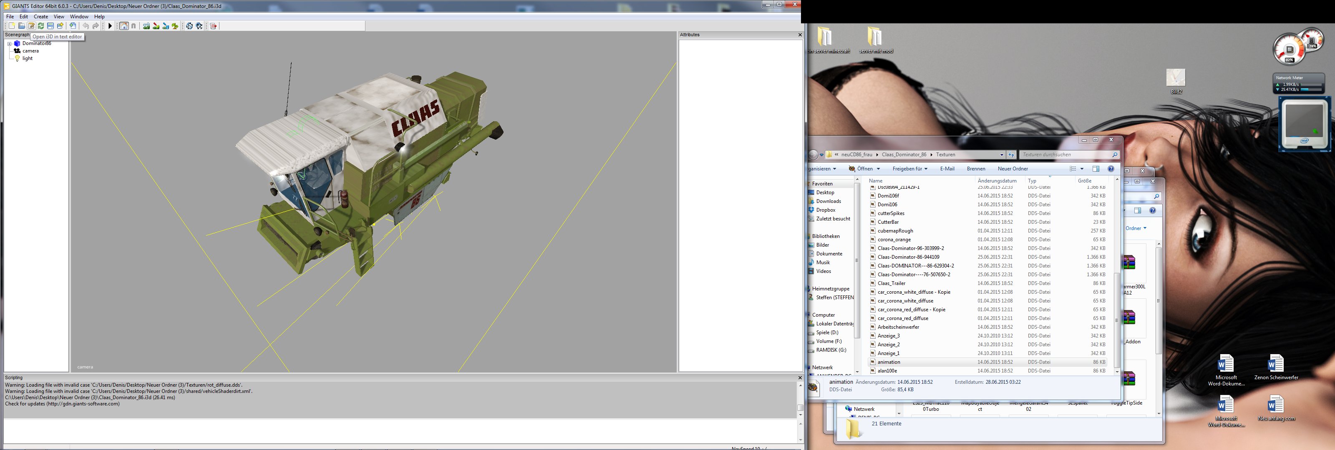
Task: Click the green reload file toolbar icon
Action: click(x=40, y=26)
